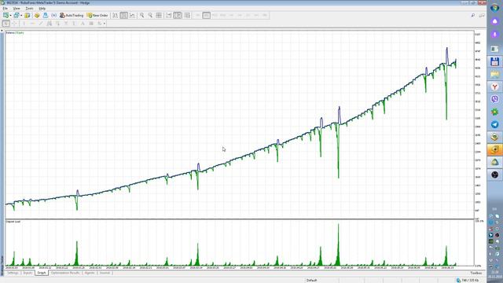Click the search magnifier icon top right

473,16
